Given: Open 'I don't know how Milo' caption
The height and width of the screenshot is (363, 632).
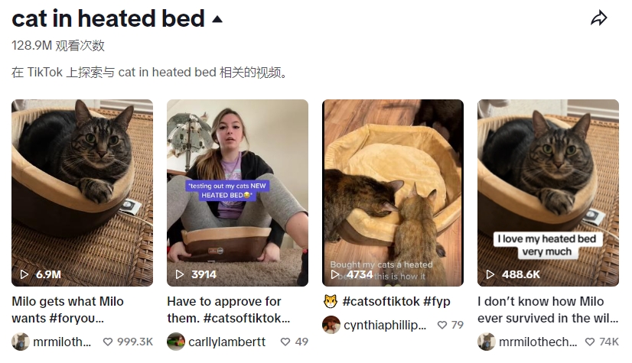Looking at the screenshot, I should (548, 310).
